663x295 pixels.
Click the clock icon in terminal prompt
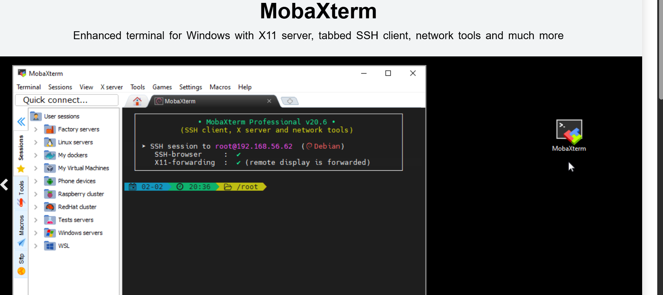point(180,187)
